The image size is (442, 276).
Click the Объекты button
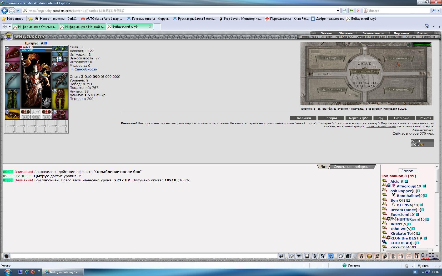point(425,118)
